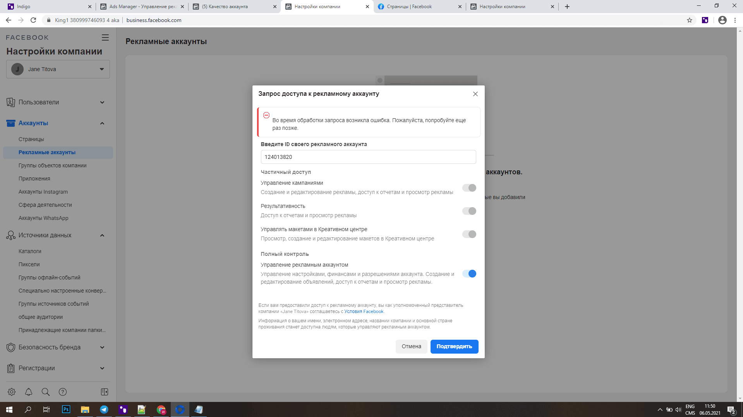
Task: Click the Регистрации clipboard icon
Action: [x=11, y=368]
